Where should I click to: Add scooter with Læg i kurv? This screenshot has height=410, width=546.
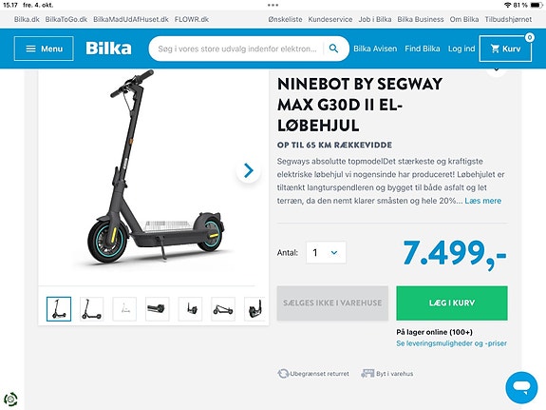(x=452, y=303)
